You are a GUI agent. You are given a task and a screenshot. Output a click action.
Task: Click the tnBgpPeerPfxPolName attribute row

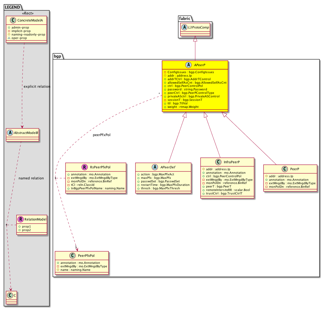click(x=98, y=188)
